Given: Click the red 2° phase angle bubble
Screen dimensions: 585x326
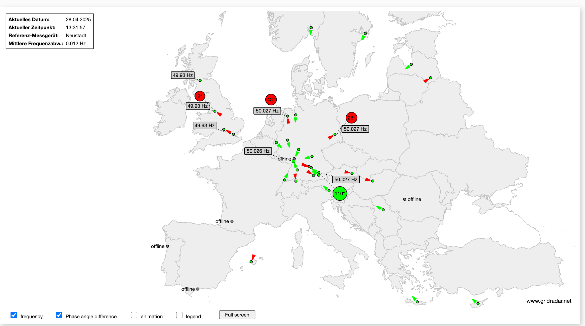Looking at the screenshot, I should coord(200,96).
